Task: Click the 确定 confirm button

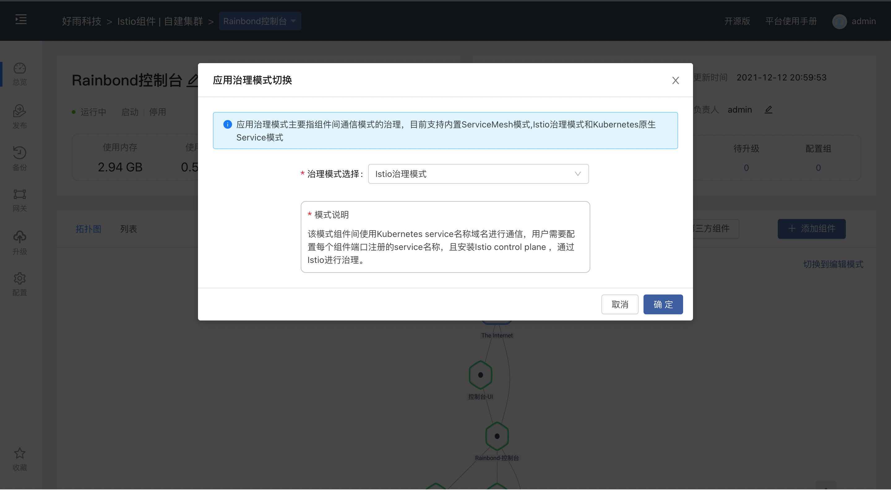Action: pos(663,304)
